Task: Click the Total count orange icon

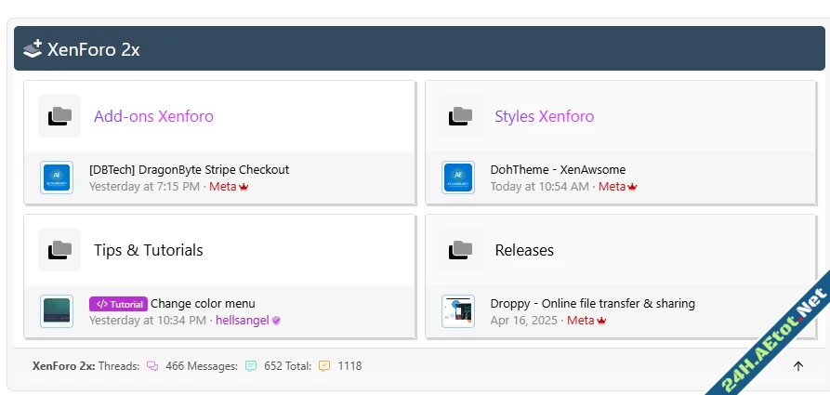Action: 324,366
